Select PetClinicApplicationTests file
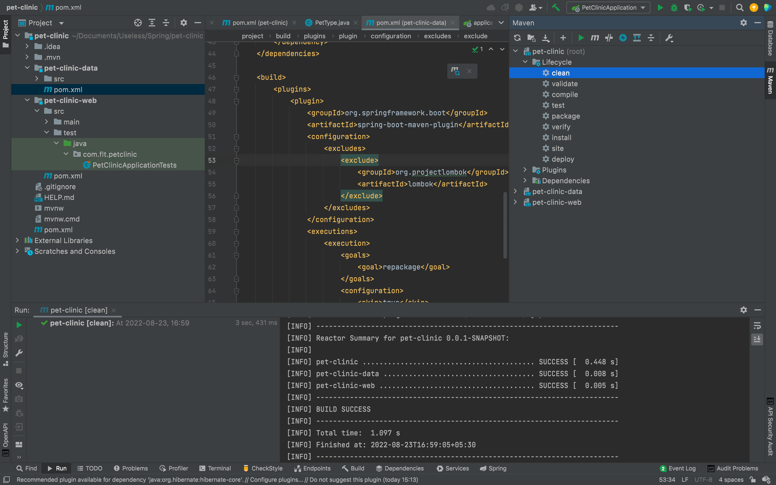776x485 pixels. pos(134,165)
